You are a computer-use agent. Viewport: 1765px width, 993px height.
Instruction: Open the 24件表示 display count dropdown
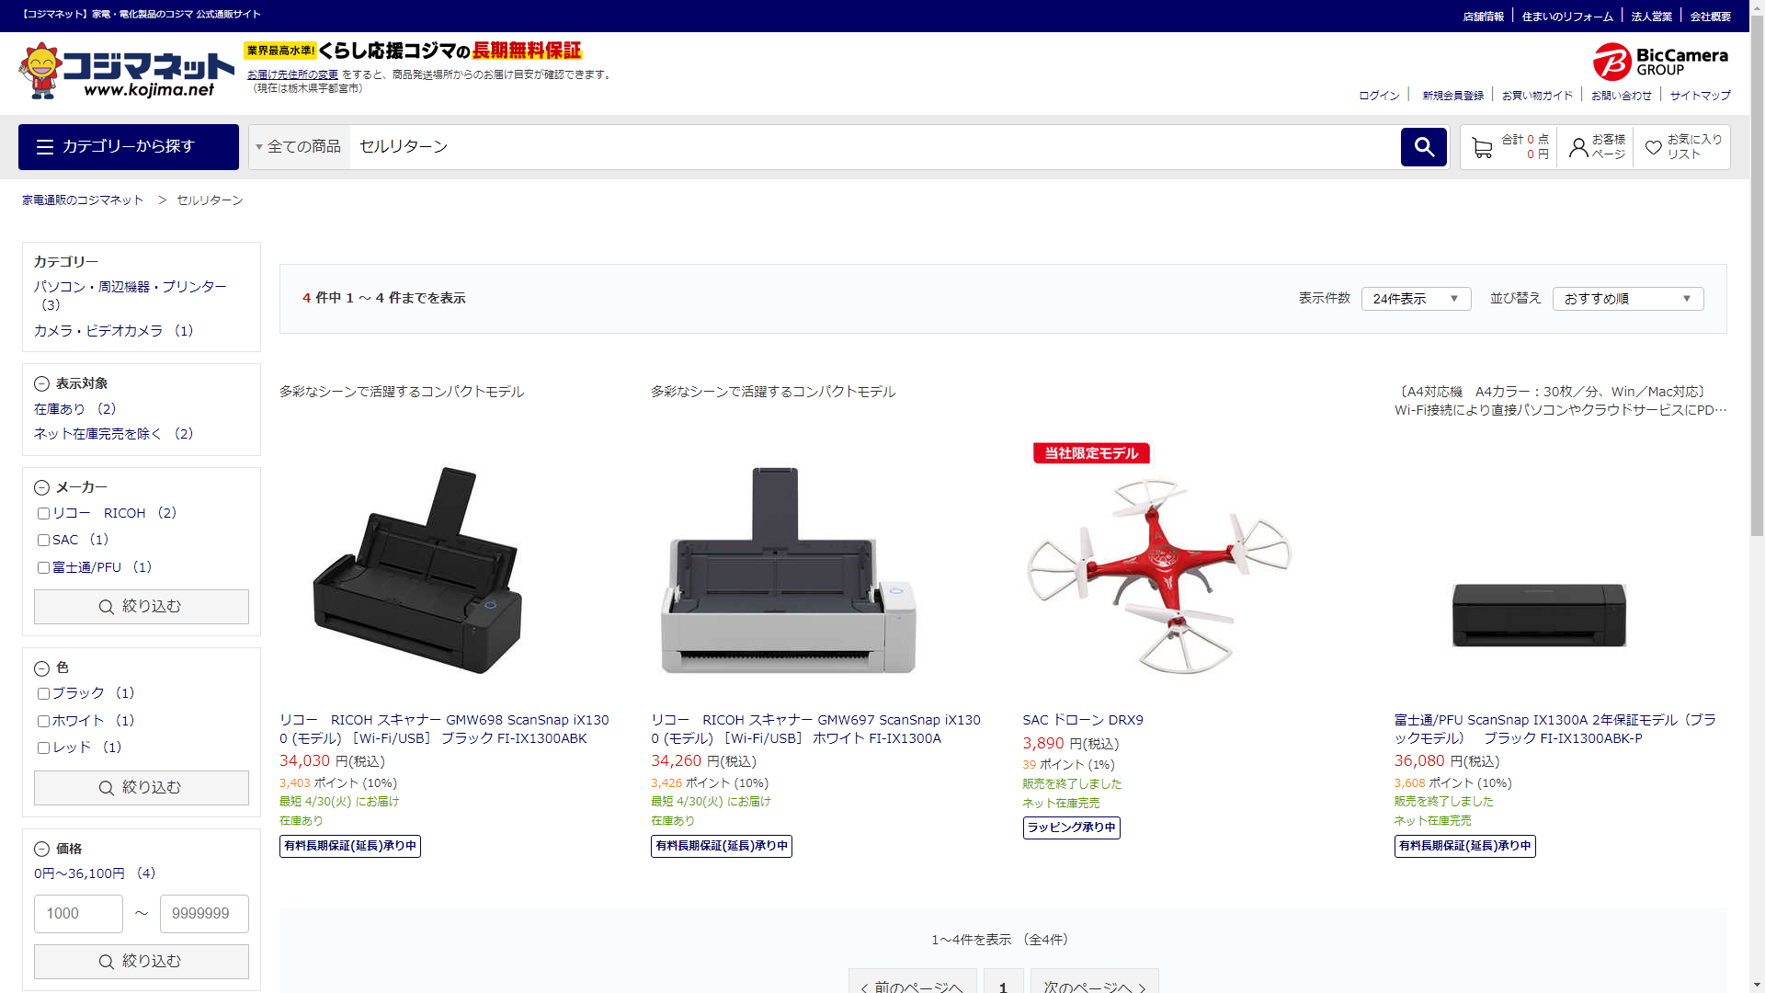coord(1416,299)
